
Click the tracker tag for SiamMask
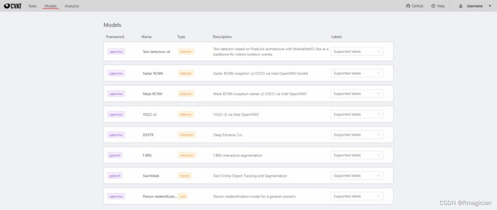coord(185,176)
